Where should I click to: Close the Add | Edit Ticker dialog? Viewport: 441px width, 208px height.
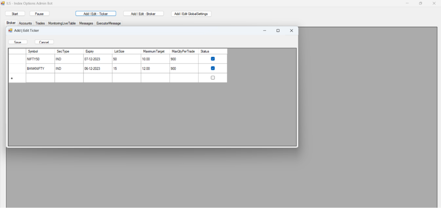coord(291,31)
